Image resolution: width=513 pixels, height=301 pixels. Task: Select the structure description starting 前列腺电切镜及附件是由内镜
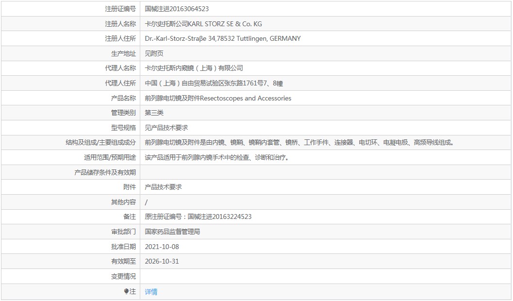click(x=299, y=142)
